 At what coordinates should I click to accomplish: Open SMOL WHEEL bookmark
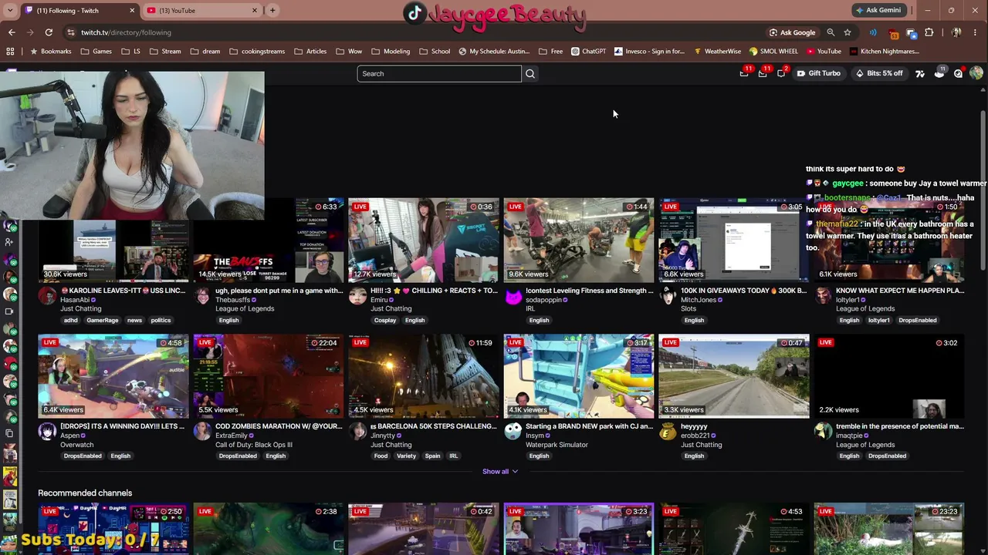point(773,52)
